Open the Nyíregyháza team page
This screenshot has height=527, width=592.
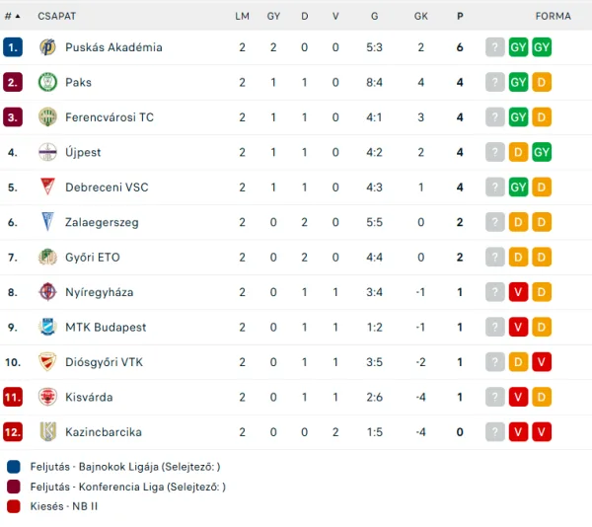[x=99, y=292]
